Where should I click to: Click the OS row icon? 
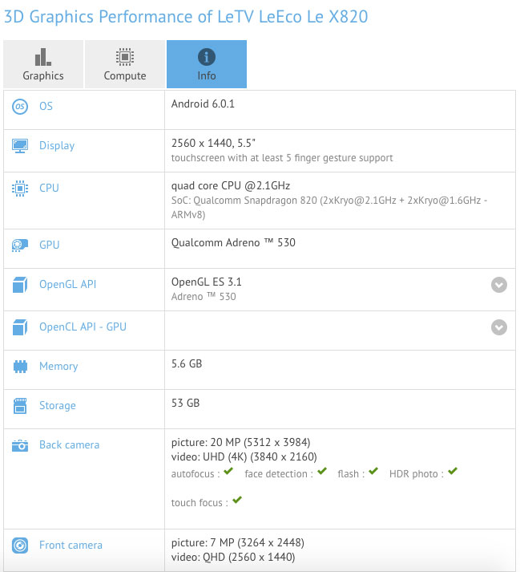click(x=20, y=107)
